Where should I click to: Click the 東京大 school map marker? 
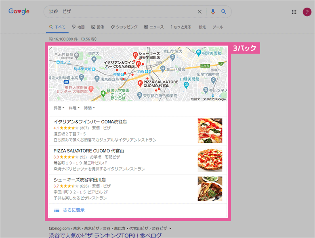pyautogui.click(x=94, y=59)
